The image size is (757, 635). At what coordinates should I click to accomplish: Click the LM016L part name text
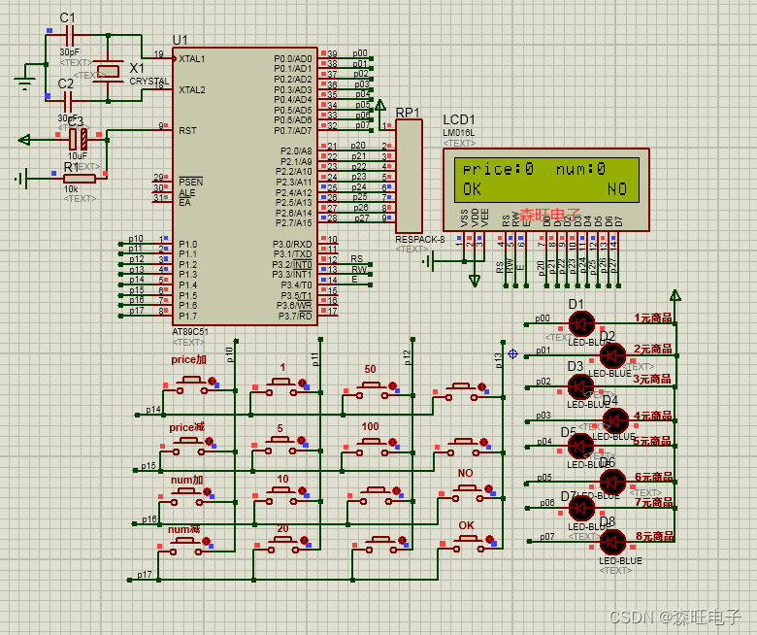coord(459,132)
